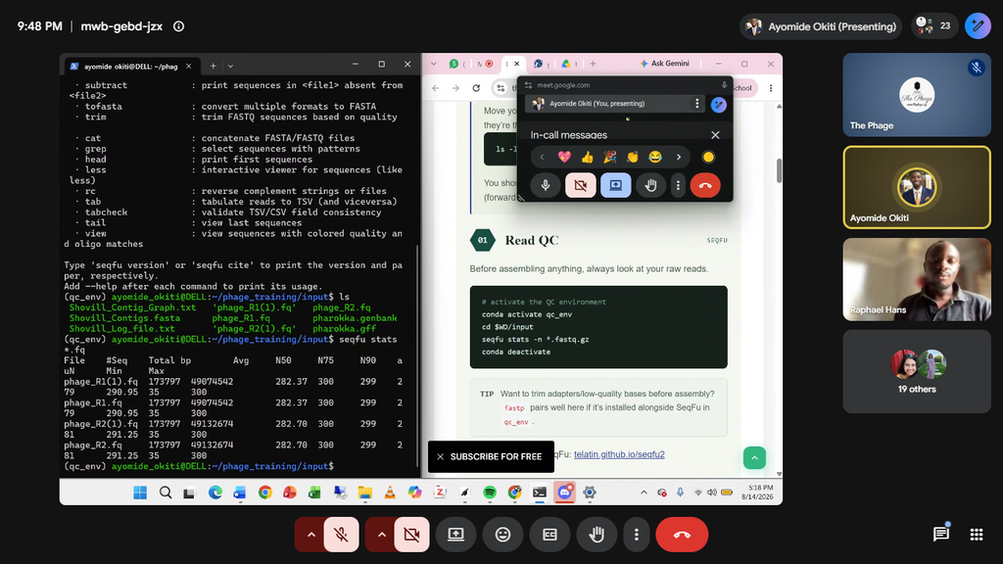Toggle raise hand in the floating Meet popup

(x=650, y=185)
